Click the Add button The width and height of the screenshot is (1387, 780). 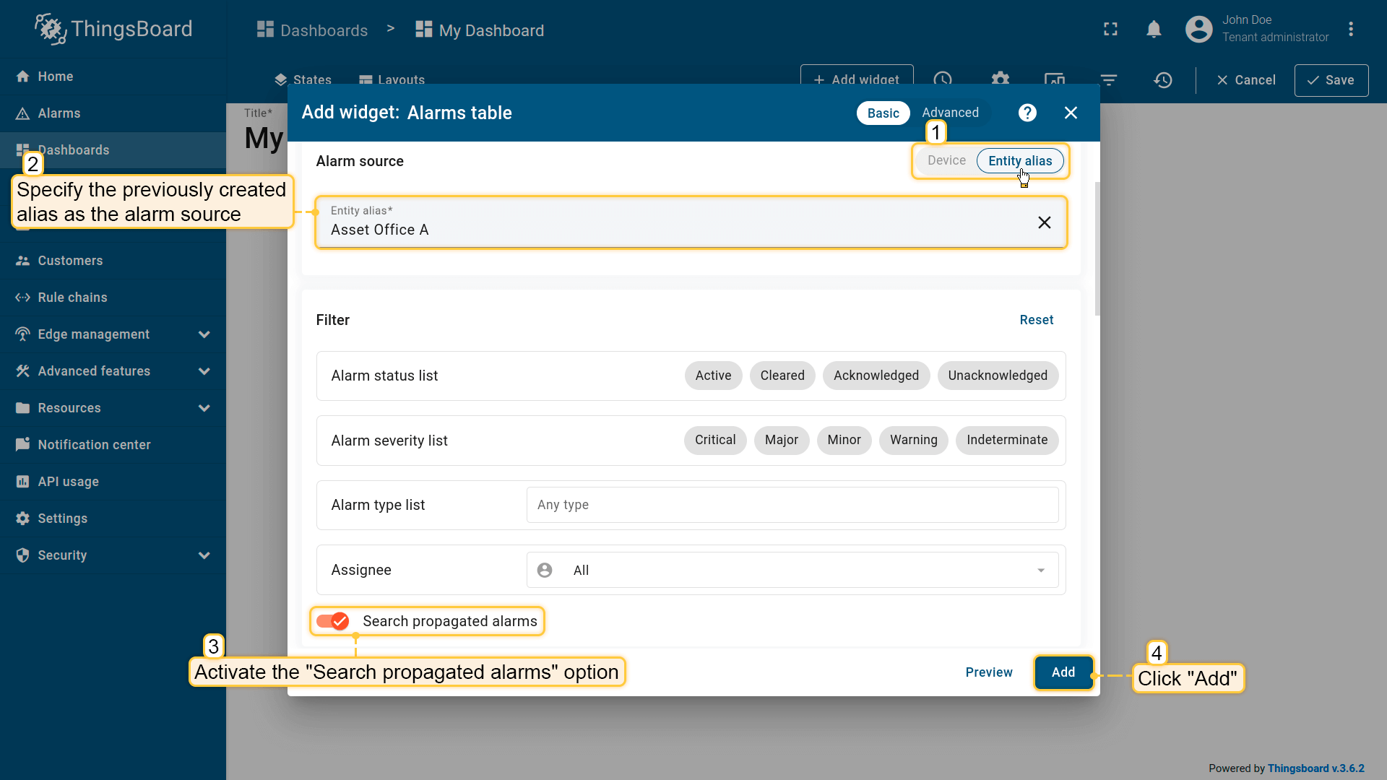click(x=1063, y=672)
